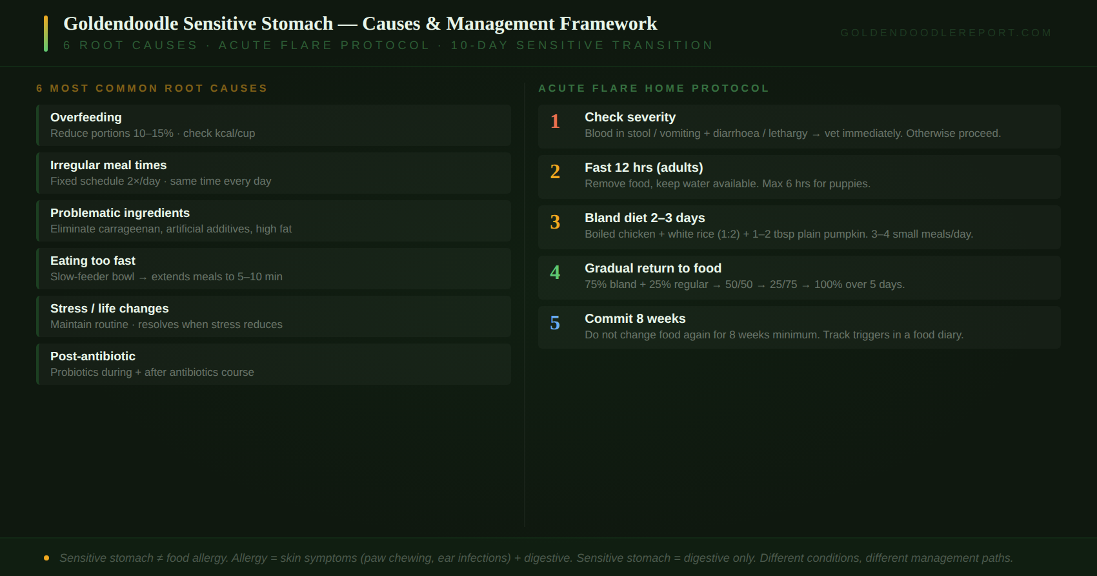Image resolution: width=1097 pixels, height=576 pixels.
Task: Click the Check severity step heading
Action: [x=630, y=117]
